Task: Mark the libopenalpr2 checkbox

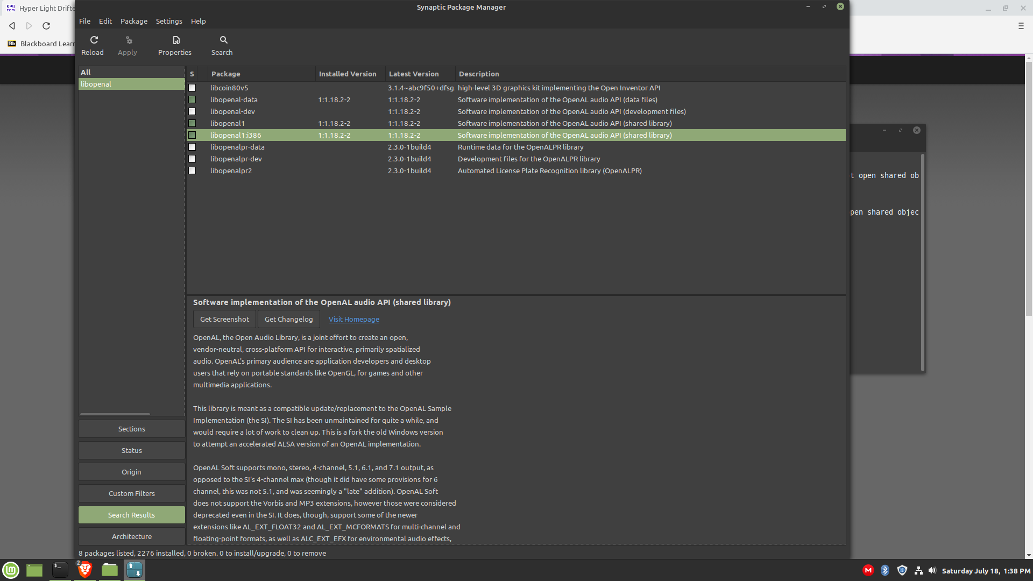Action: click(x=192, y=171)
